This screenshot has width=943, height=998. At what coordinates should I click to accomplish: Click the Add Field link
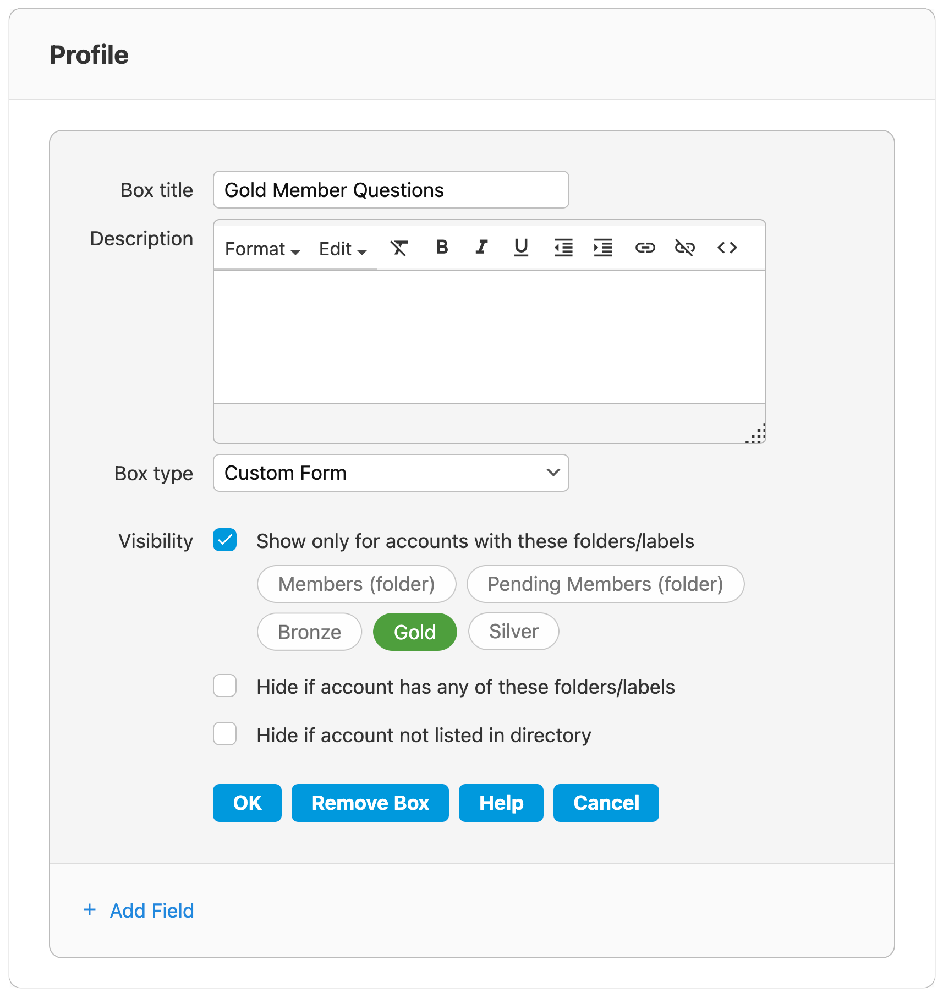(x=151, y=911)
